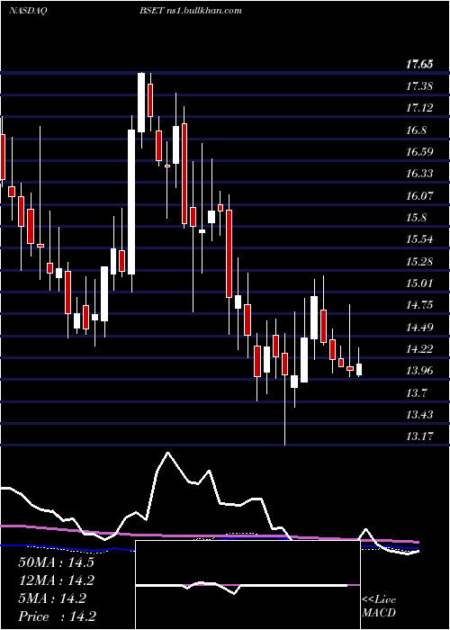Click the 15.54 price axis label
Screen dimensions: 450x630
(420, 239)
